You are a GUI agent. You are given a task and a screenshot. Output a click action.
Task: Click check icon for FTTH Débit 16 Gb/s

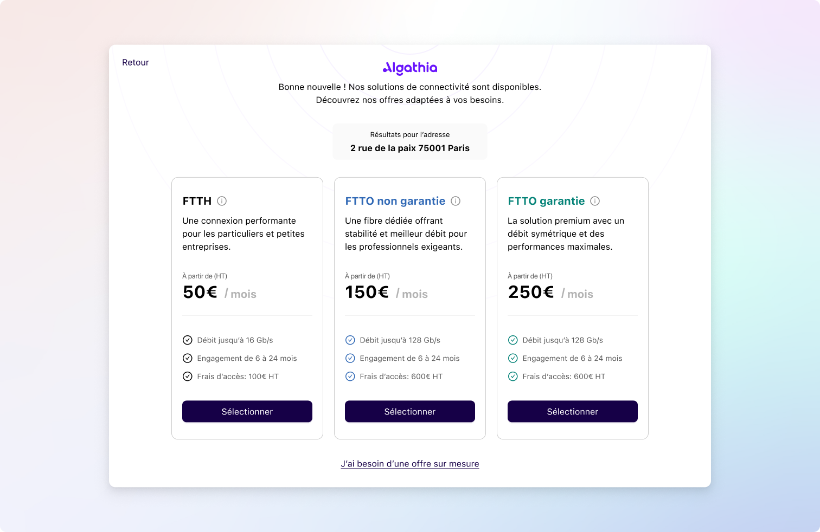click(188, 340)
